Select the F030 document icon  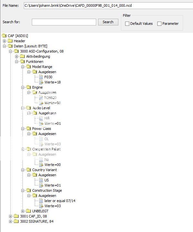tap(41, 77)
